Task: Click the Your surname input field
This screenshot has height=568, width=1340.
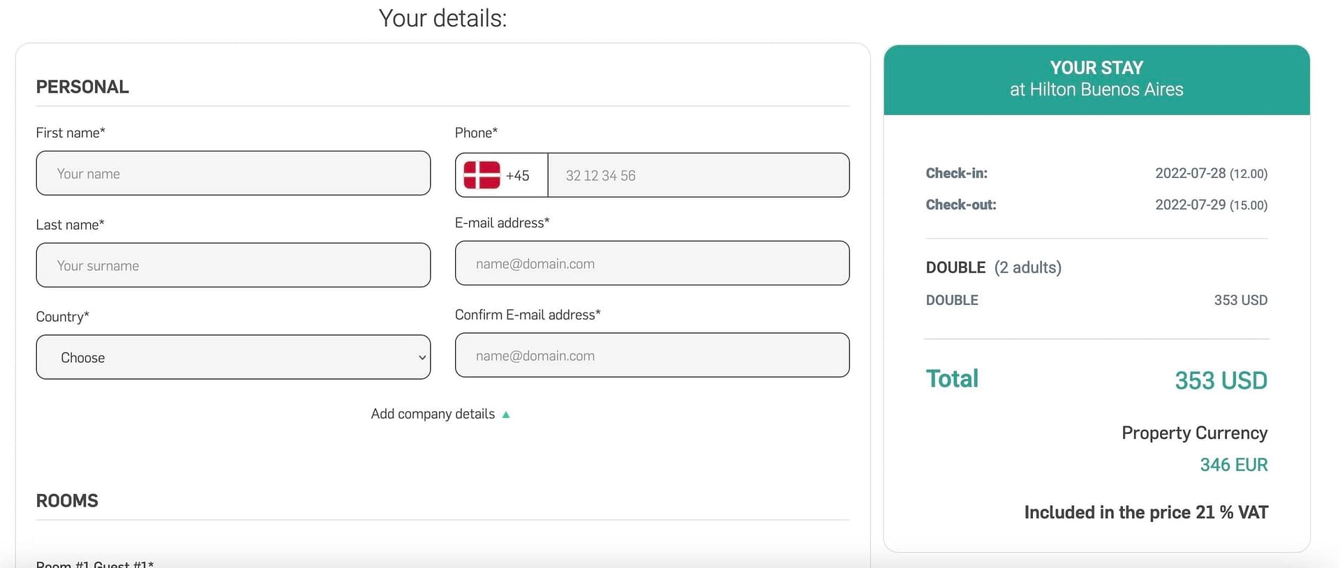Action: tap(233, 265)
